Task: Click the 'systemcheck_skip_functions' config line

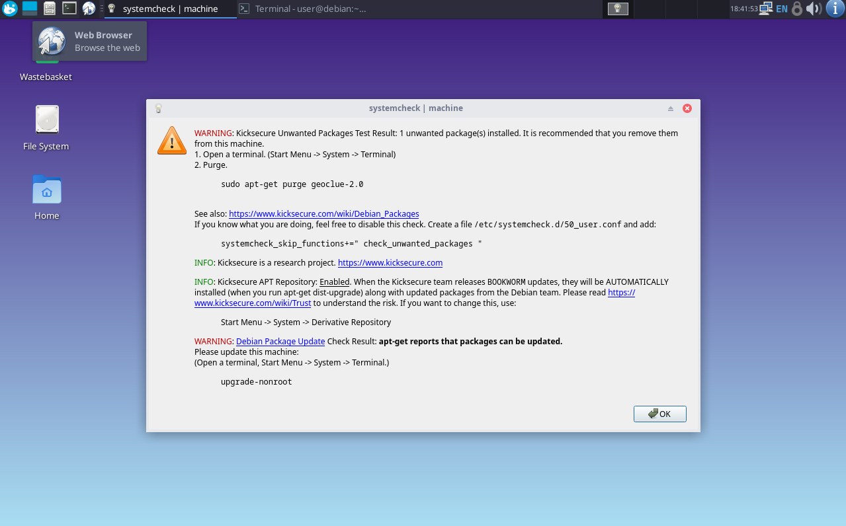Action: click(351, 244)
